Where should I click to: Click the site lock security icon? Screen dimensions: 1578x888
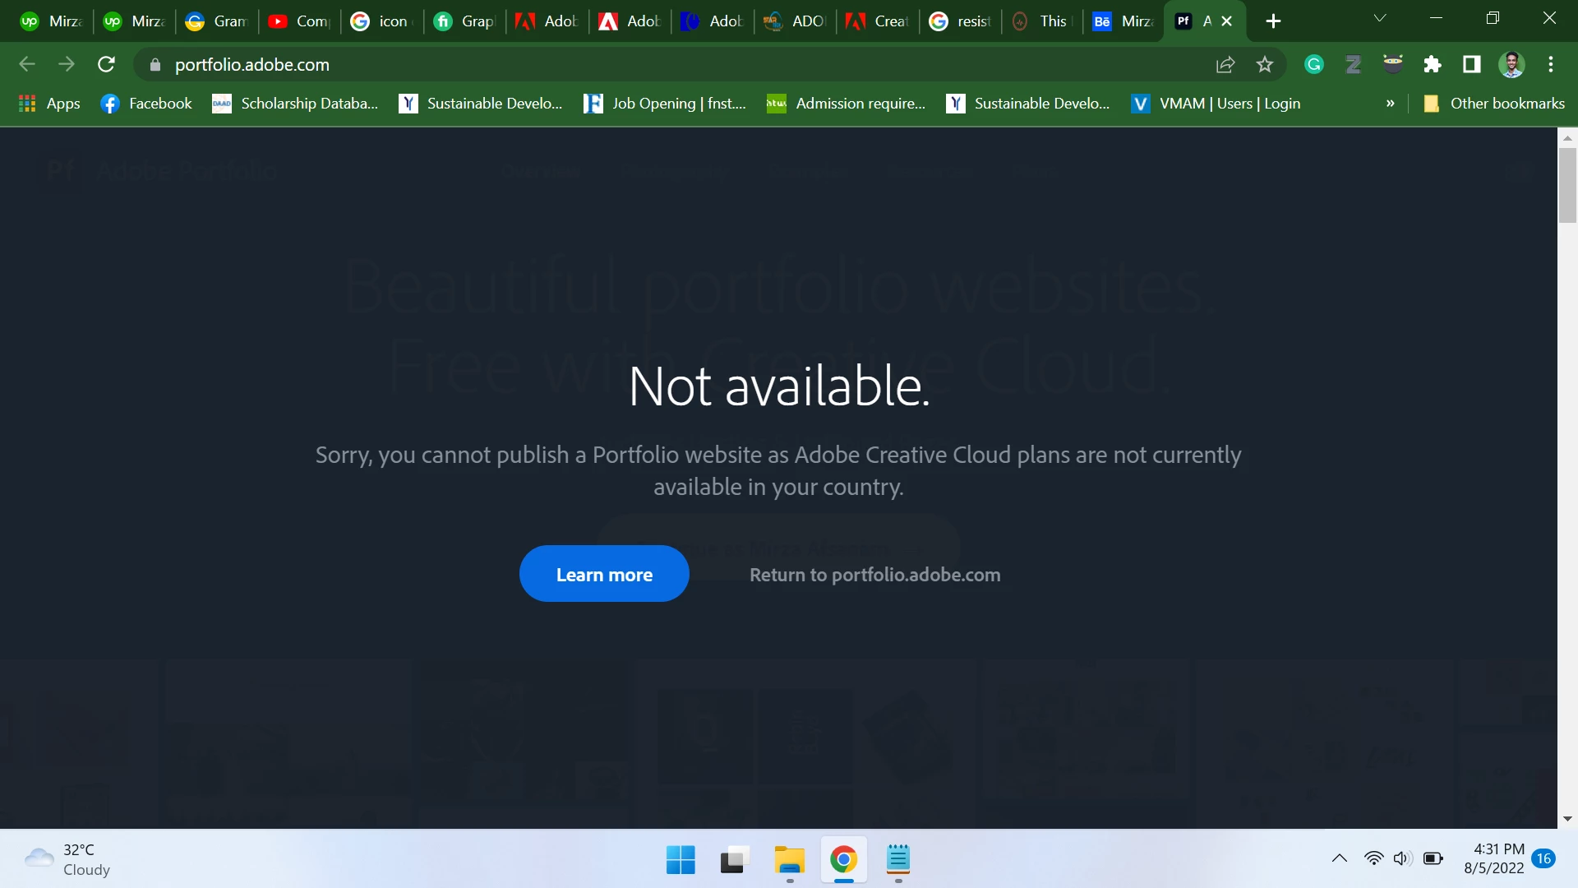click(155, 65)
